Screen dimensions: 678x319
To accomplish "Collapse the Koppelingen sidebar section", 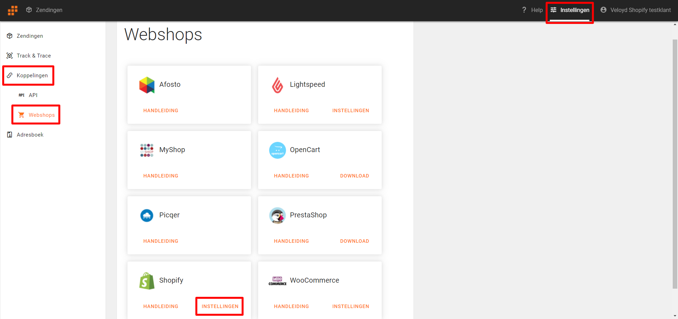I will click(x=28, y=76).
